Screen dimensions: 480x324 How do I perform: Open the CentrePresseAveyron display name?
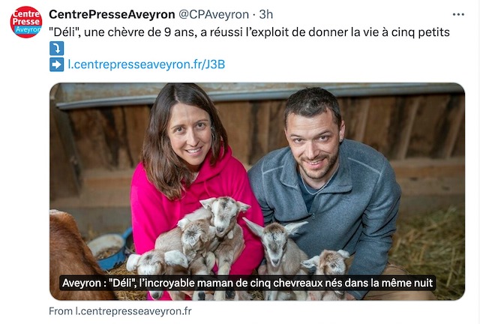pyautogui.click(x=112, y=14)
